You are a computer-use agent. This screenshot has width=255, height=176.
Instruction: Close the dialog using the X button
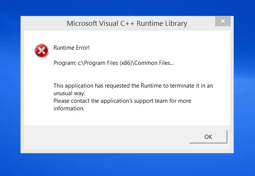[223, 21]
